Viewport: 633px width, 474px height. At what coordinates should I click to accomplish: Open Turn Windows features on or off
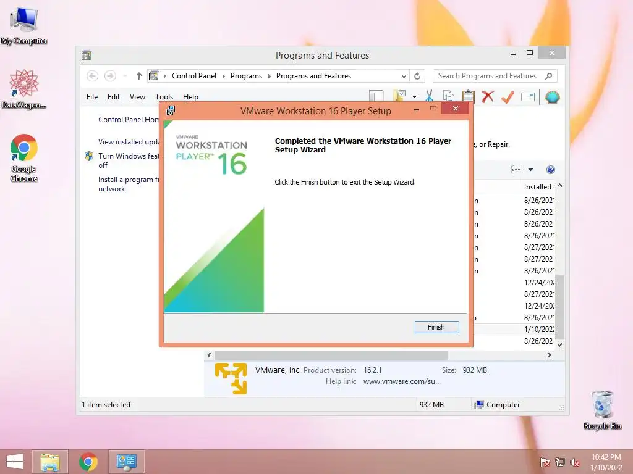(x=129, y=160)
